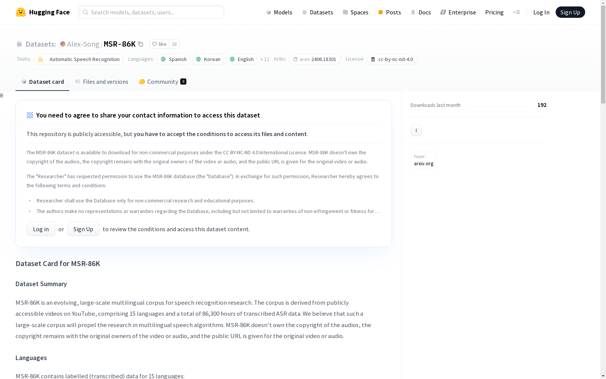Expand the +12 more languages
The height and width of the screenshot is (379, 606).
265,59
